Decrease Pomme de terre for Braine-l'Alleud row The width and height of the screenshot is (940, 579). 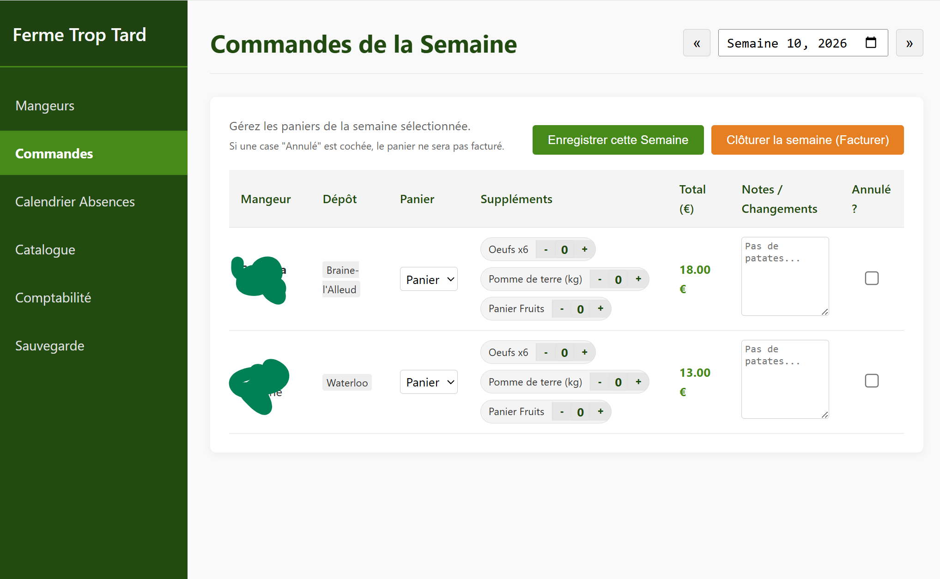pos(600,279)
